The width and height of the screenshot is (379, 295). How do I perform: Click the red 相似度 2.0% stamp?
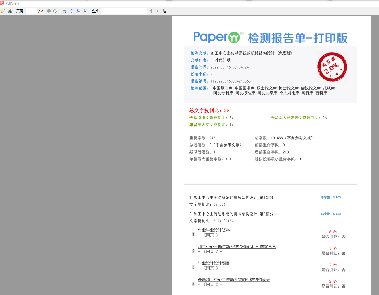pos(332,67)
